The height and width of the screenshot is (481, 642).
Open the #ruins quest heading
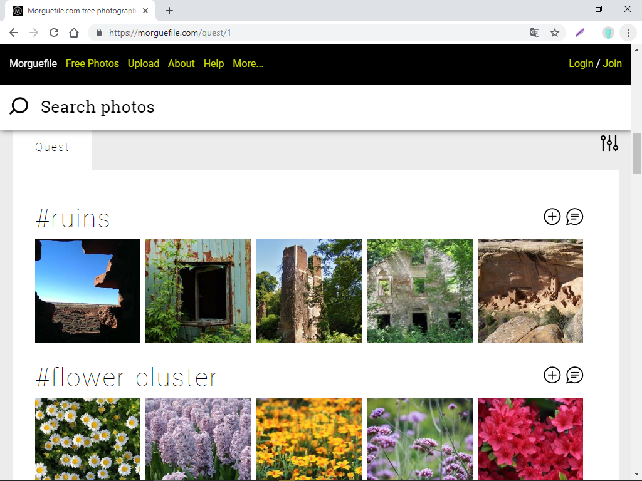click(x=73, y=218)
